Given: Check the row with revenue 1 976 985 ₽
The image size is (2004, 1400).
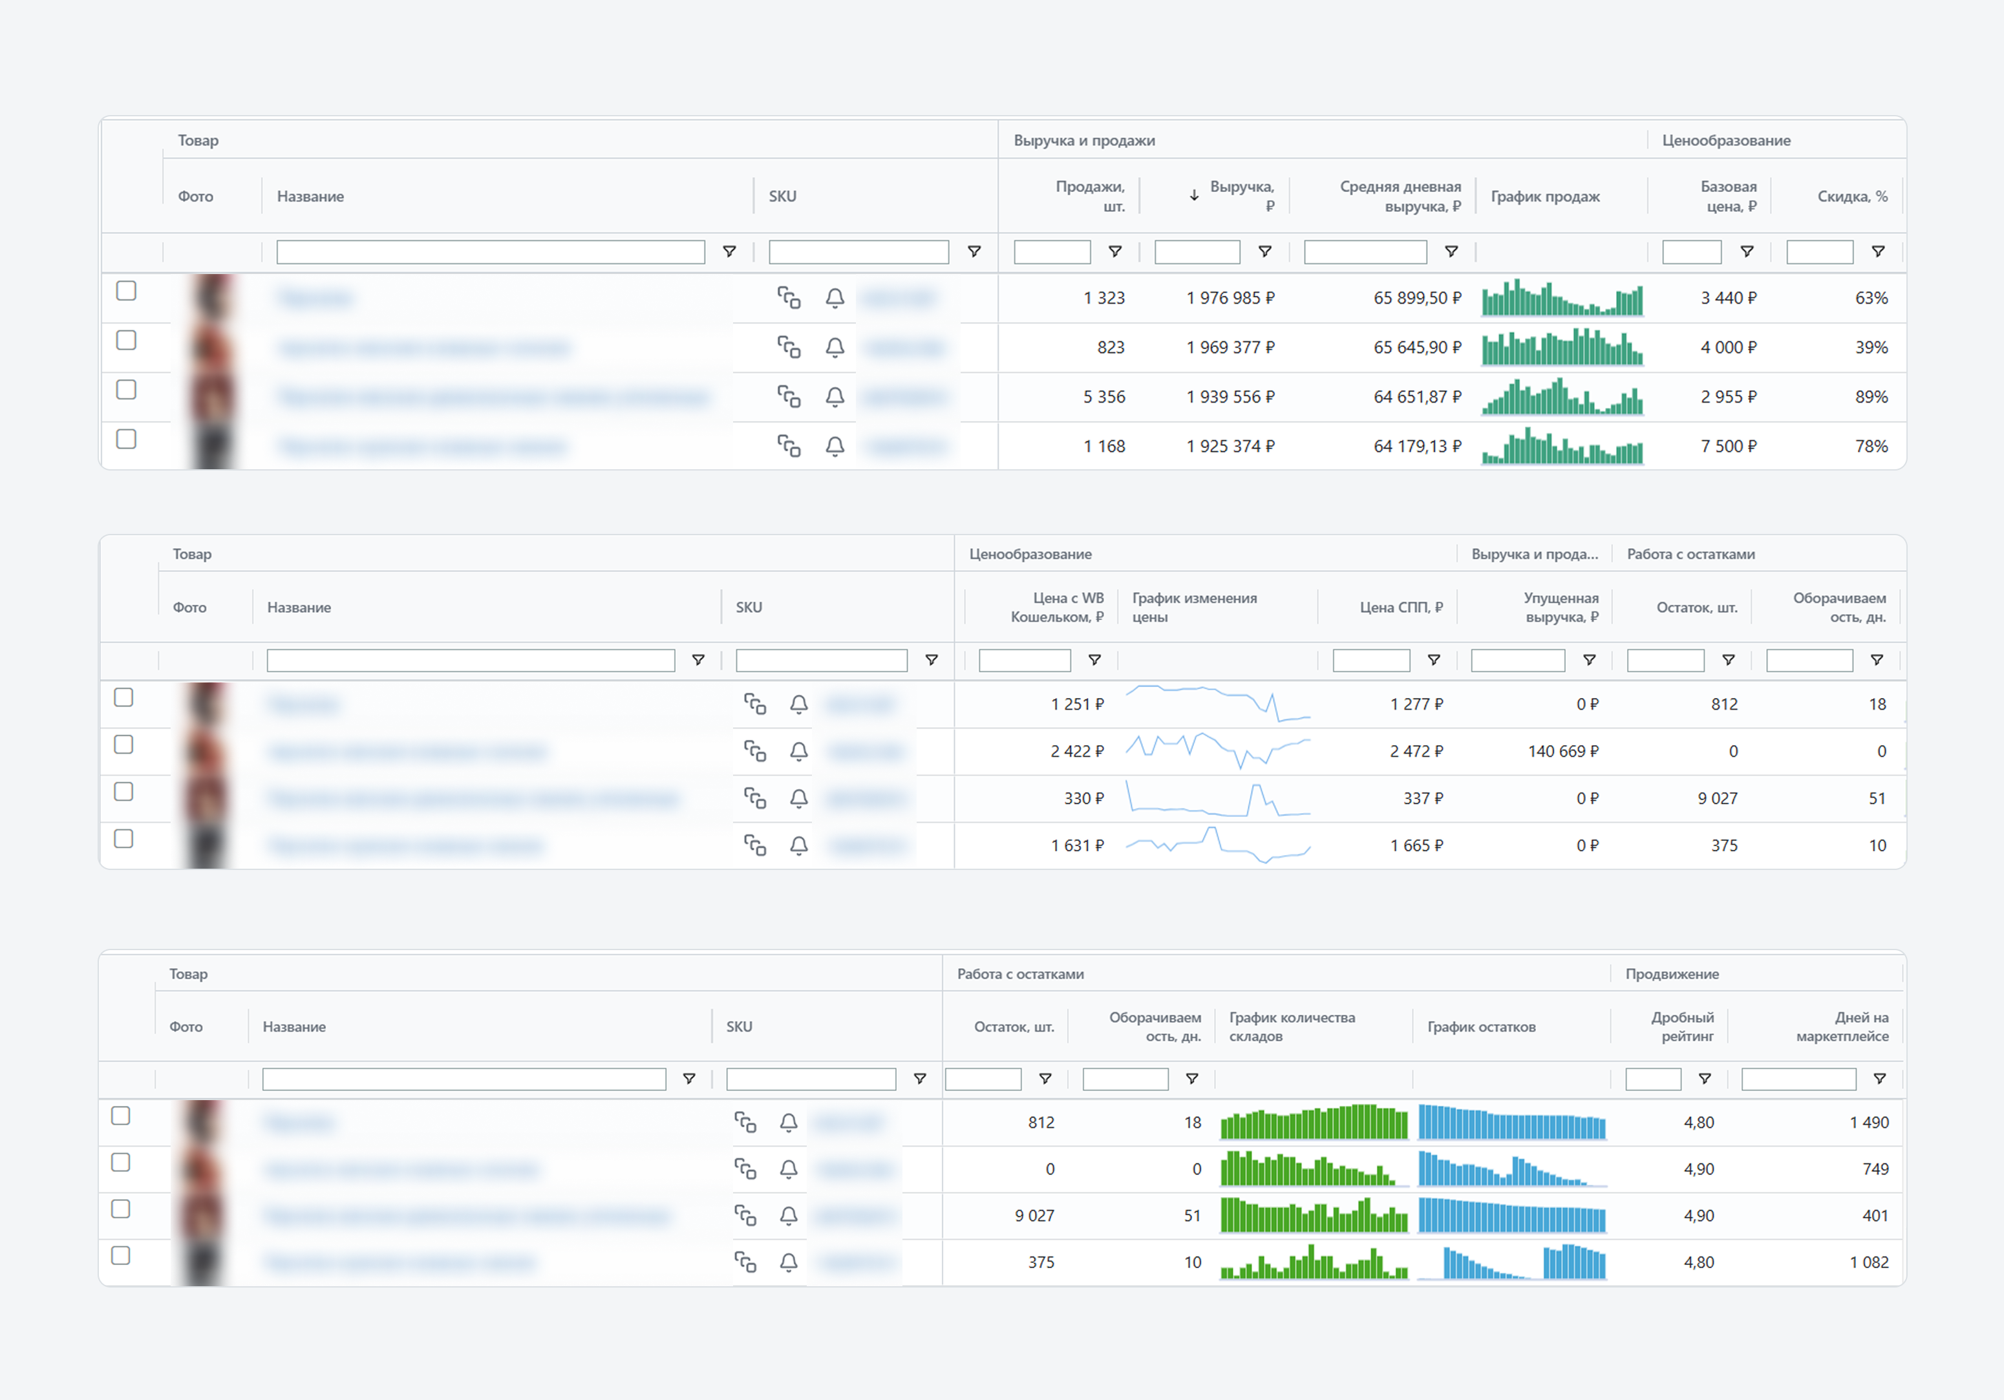Looking at the screenshot, I should coord(127,291).
